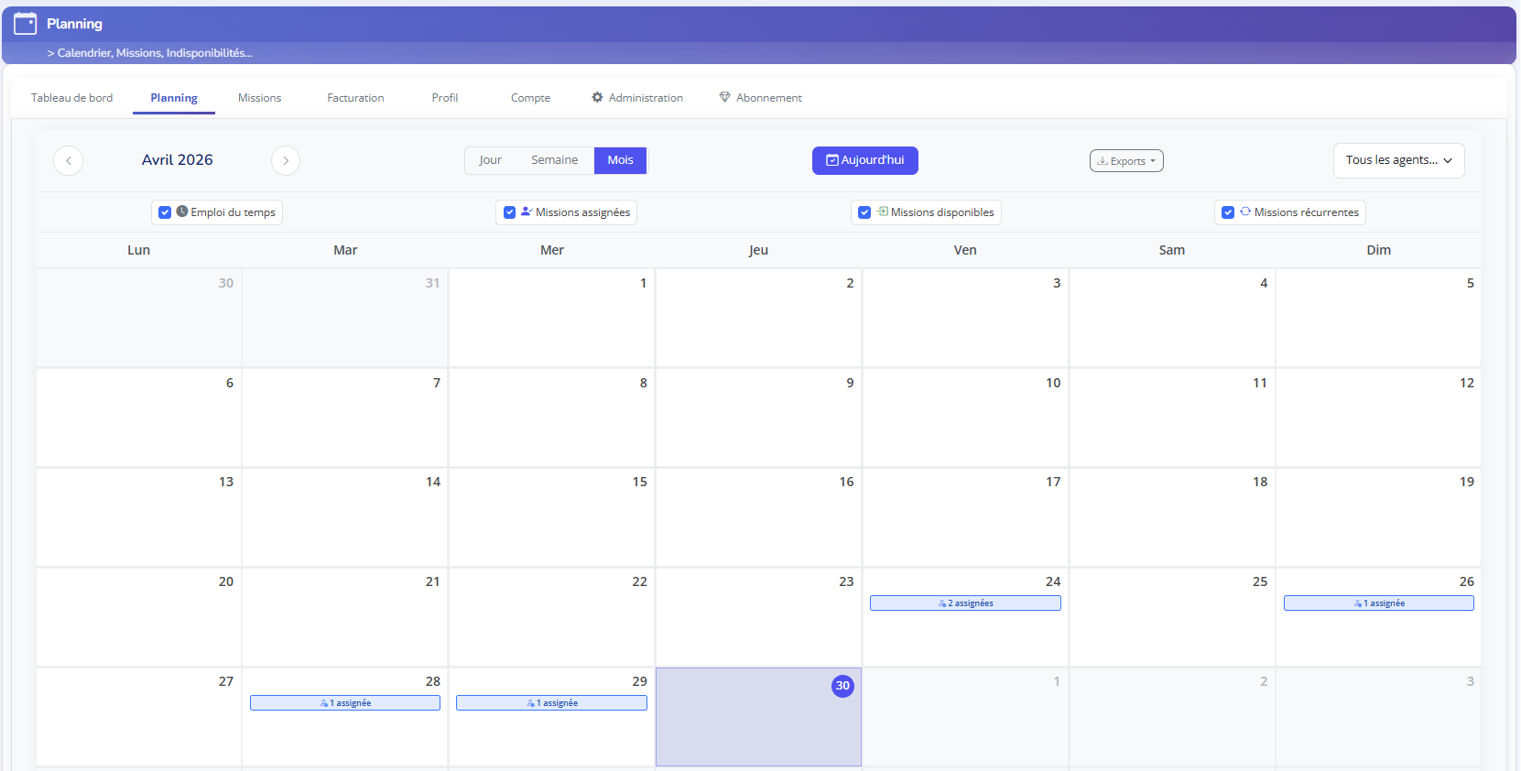Image resolution: width=1521 pixels, height=771 pixels.
Task: Go to previous month arrow
Action: [x=69, y=160]
